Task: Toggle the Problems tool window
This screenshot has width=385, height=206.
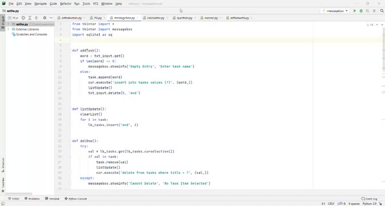Action: [32, 199]
